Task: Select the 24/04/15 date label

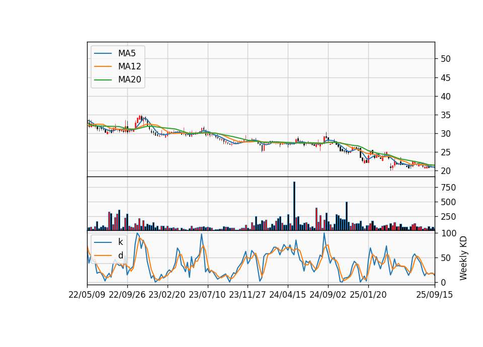Action: pyautogui.click(x=288, y=295)
